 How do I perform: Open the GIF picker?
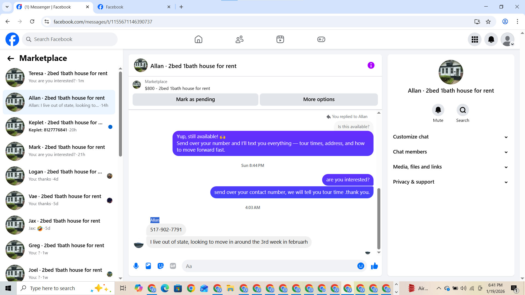173,266
